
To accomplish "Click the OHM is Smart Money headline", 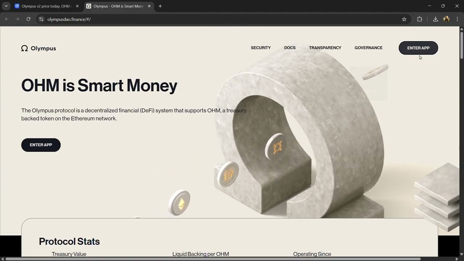I will (x=99, y=86).
